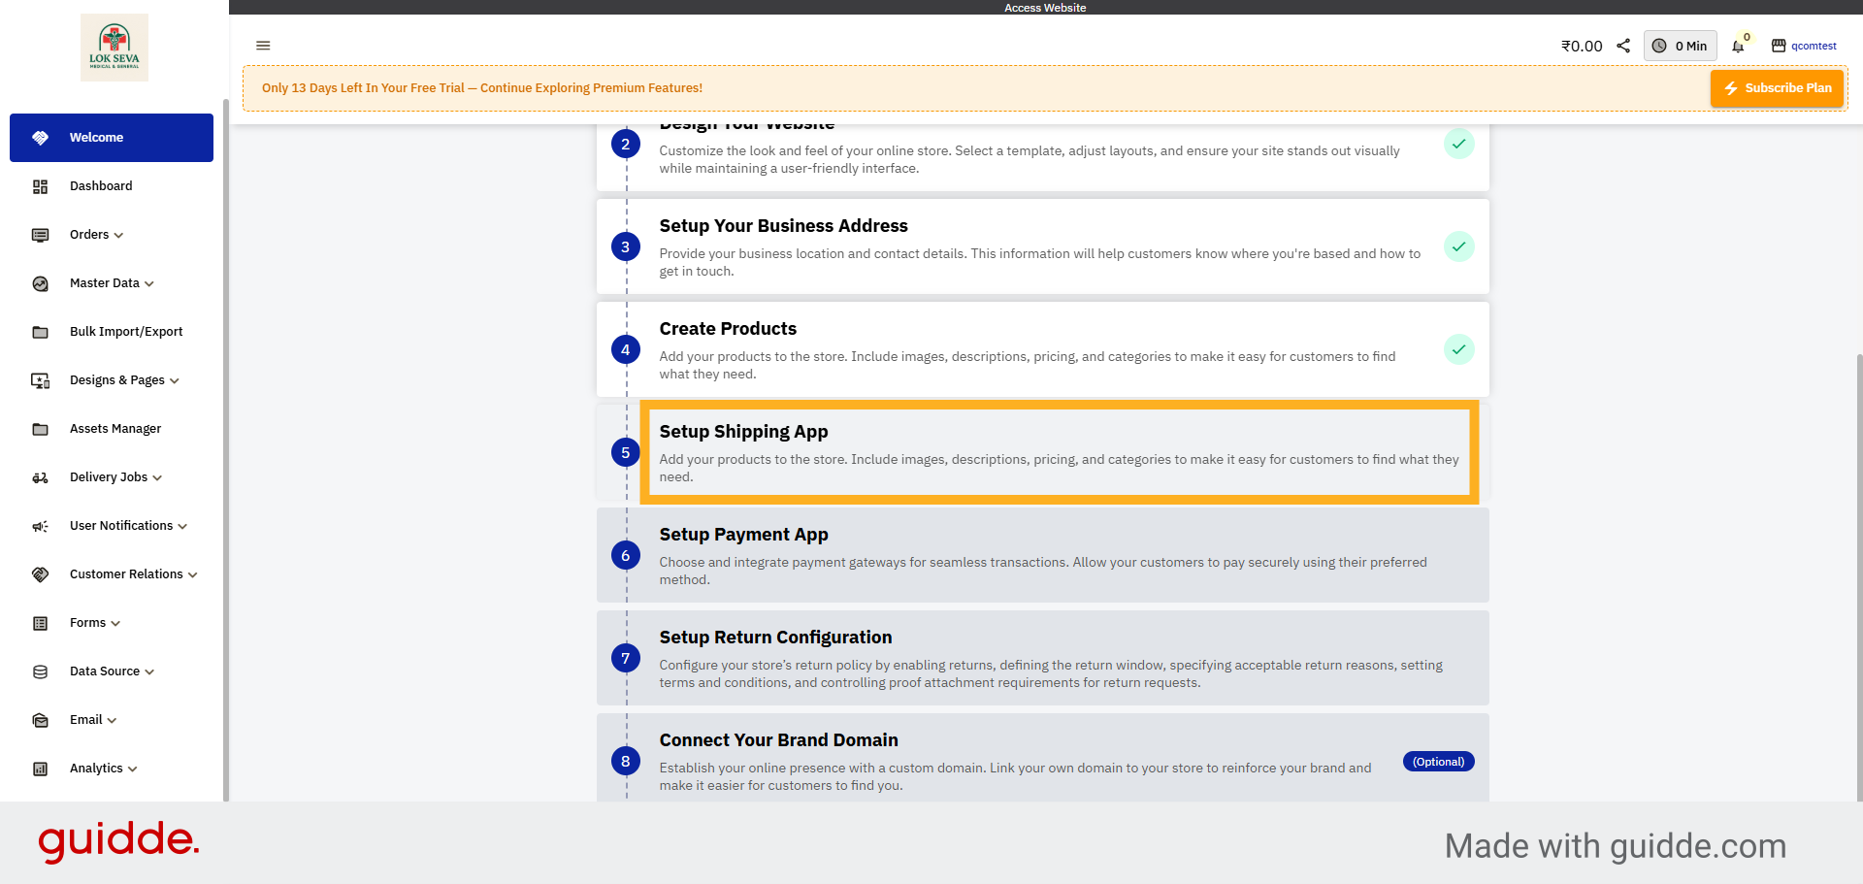Click the Bulk Import/Export folder icon
Screen dimensions: 1863x884
point(40,332)
